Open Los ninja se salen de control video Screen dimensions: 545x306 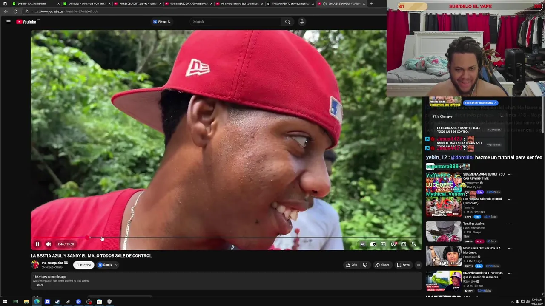pos(482,201)
